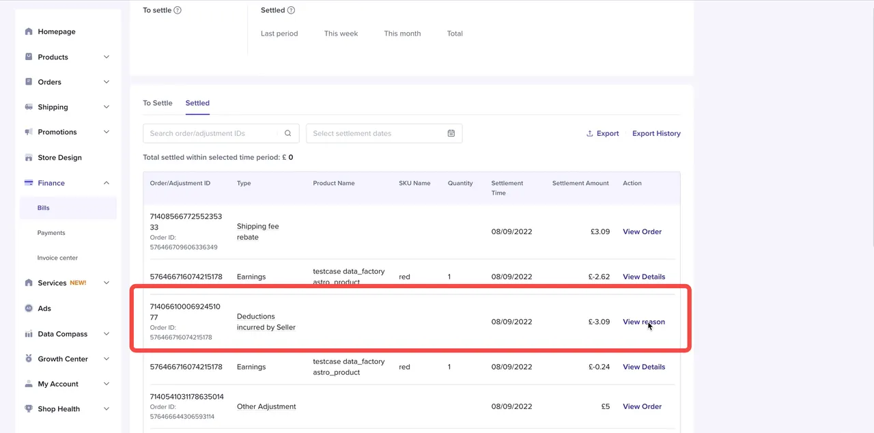Expand the Shipping menu chevron
This screenshot has height=433, width=874.
107,107
